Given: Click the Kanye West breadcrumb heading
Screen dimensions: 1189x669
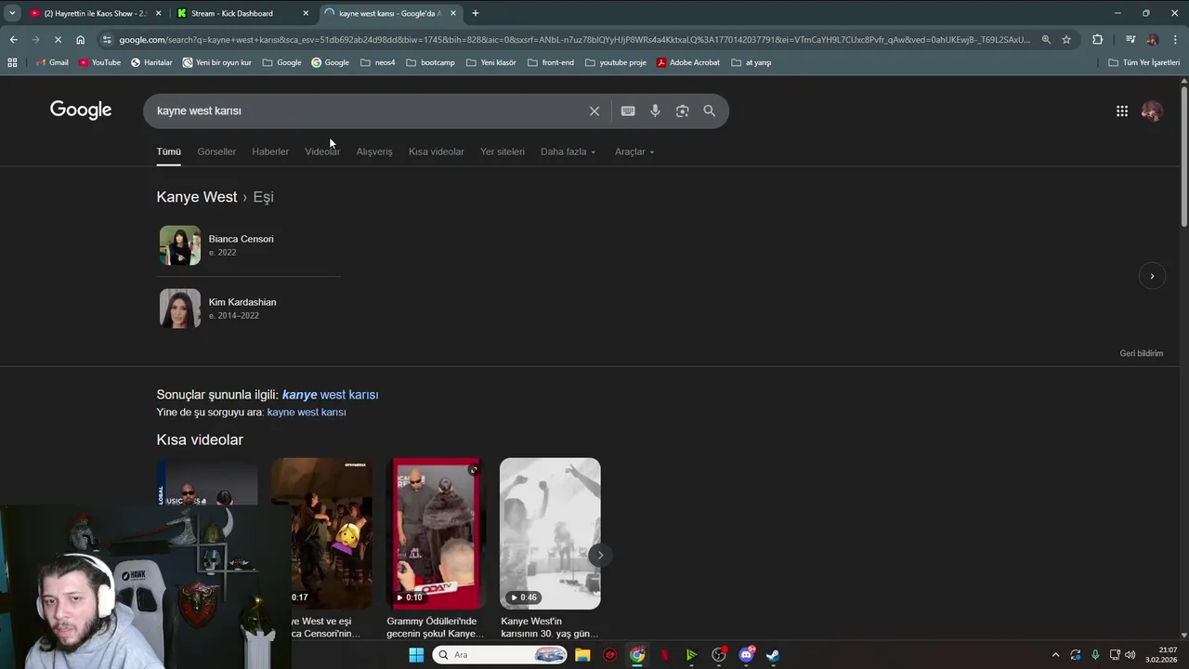Looking at the screenshot, I should click(x=197, y=197).
